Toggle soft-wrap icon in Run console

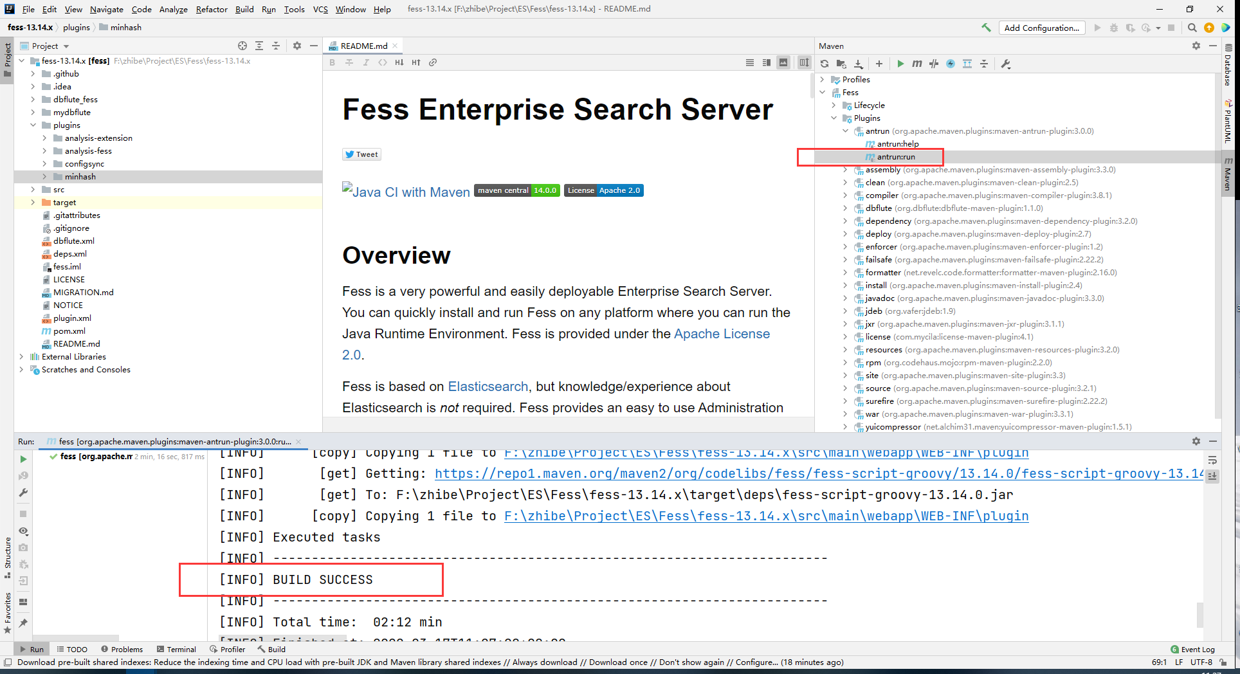coord(1212,460)
